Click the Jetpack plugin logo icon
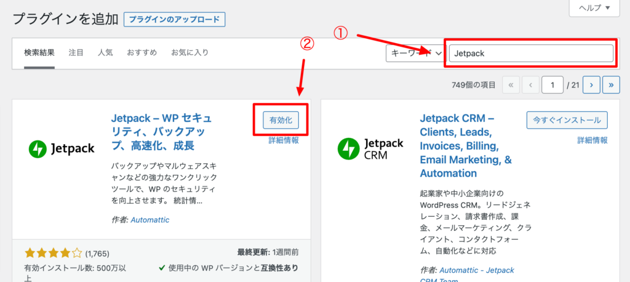 (x=62, y=149)
